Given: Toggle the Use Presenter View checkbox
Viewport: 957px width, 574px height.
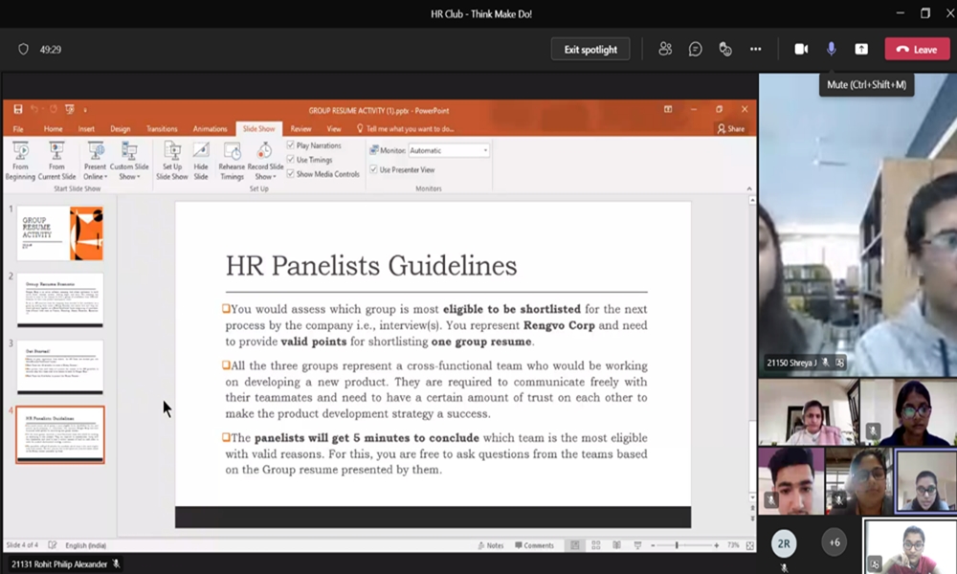Looking at the screenshot, I should pos(373,169).
